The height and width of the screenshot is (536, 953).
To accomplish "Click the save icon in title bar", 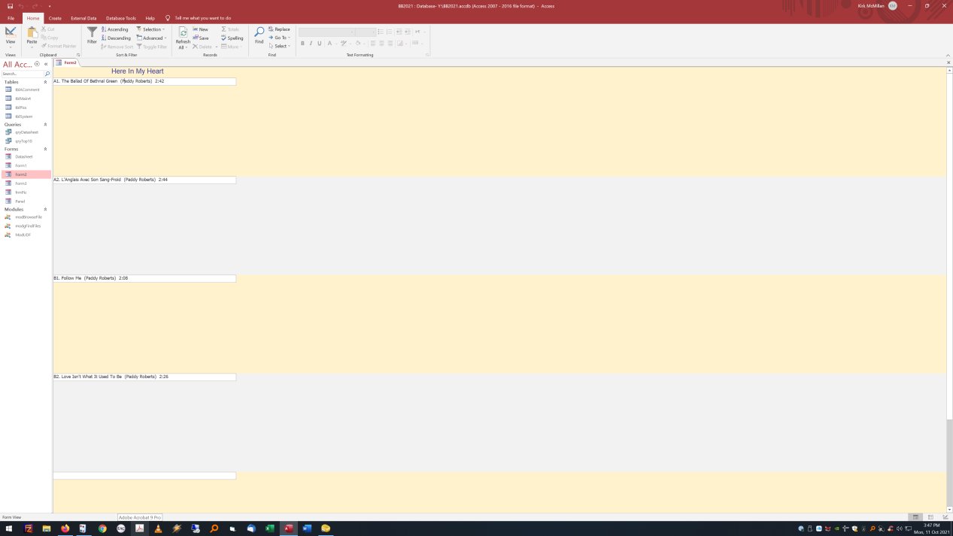I will (x=10, y=6).
